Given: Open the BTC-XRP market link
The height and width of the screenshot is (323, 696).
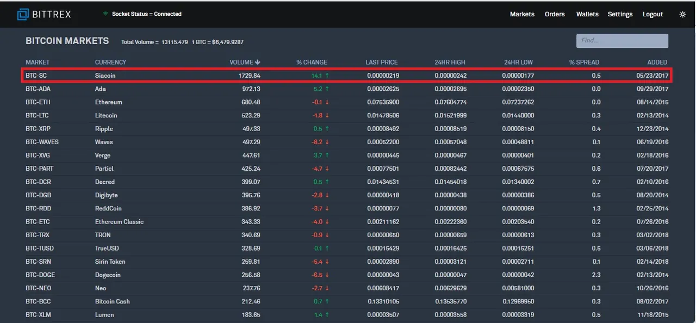Looking at the screenshot, I should coord(38,129).
